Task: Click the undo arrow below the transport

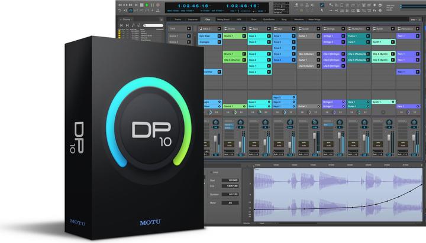Action: coord(120,11)
